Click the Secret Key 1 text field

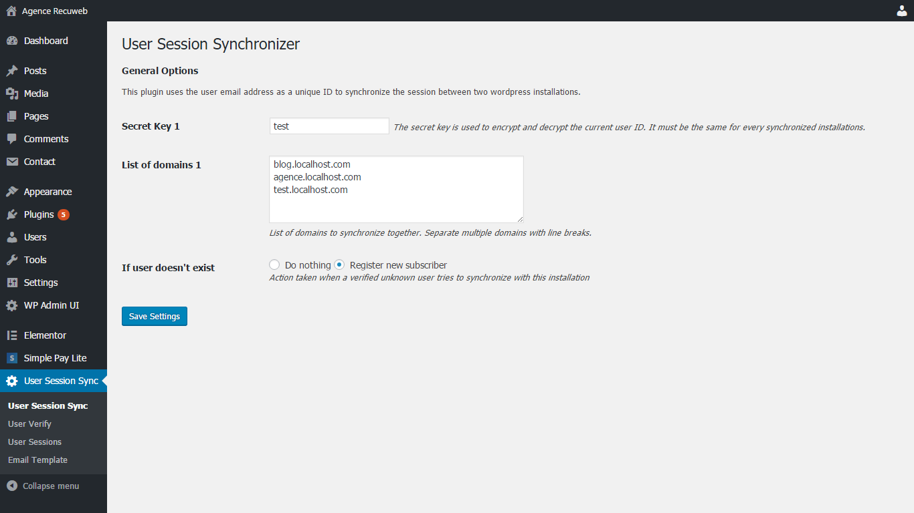pyautogui.click(x=329, y=126)
